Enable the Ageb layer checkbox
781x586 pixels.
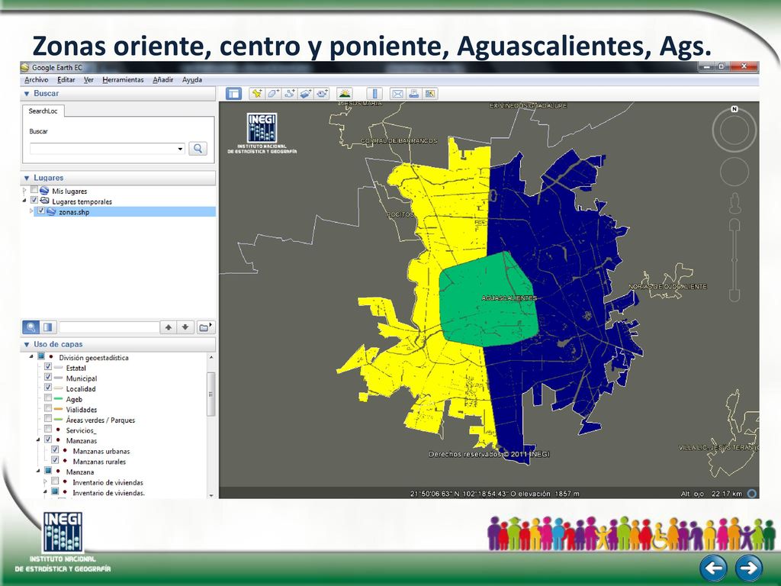click(48, 398)
